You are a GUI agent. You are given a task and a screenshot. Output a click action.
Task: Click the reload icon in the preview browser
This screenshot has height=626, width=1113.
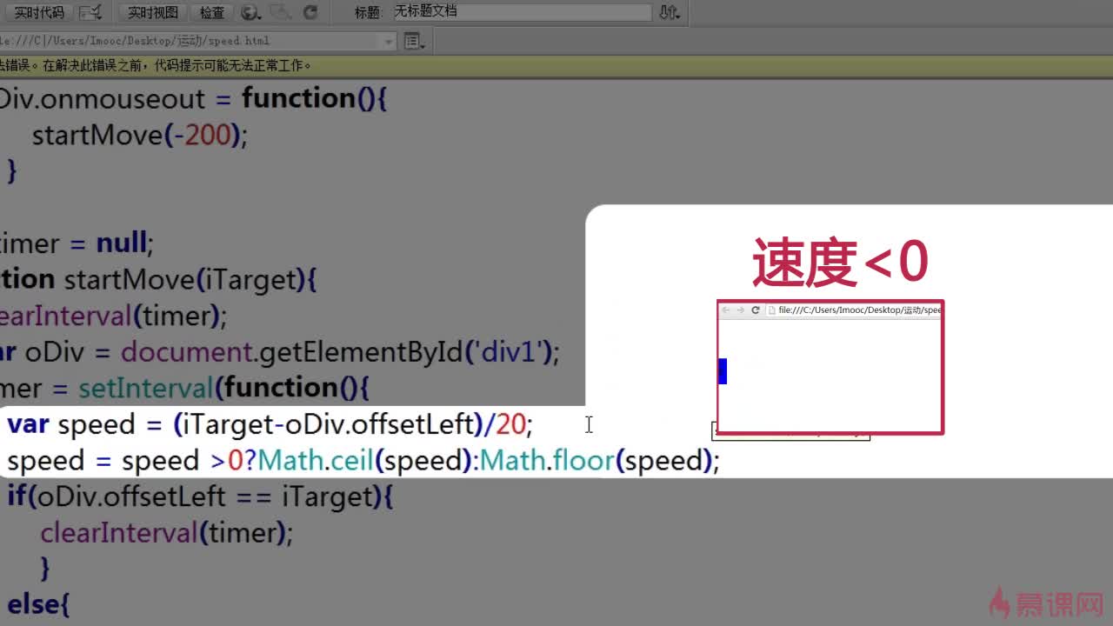(x=756, y=310)
